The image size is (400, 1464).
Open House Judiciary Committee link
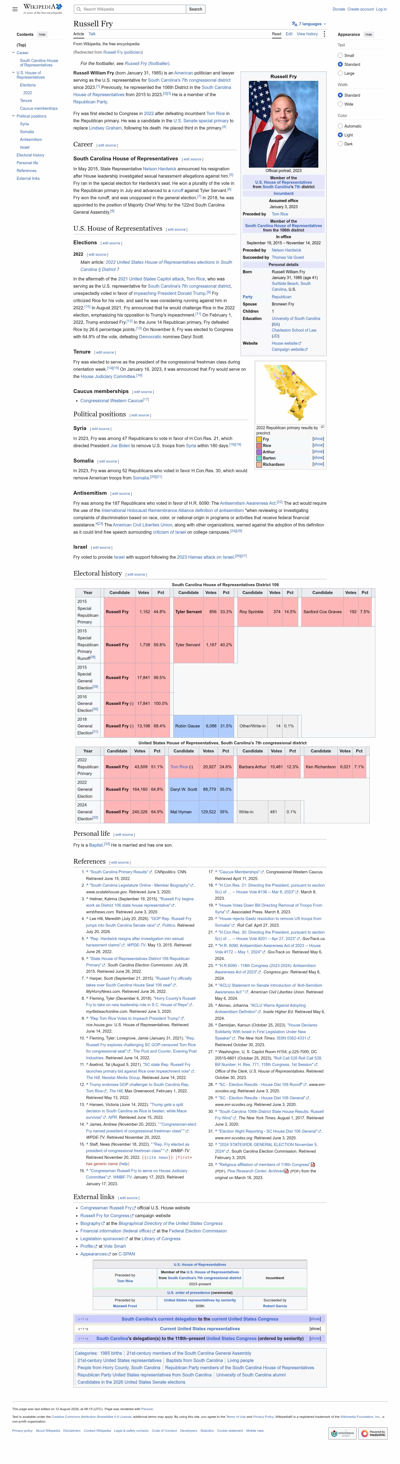[x=108, y=376]
